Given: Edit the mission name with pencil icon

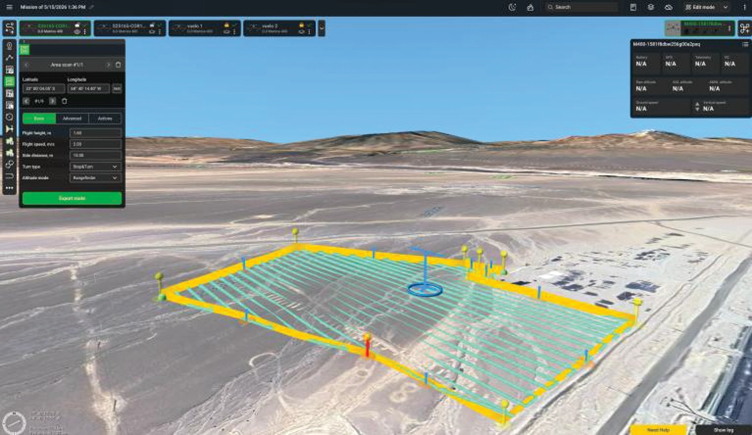Looking at the screenshot, I should tap(91, 7).
